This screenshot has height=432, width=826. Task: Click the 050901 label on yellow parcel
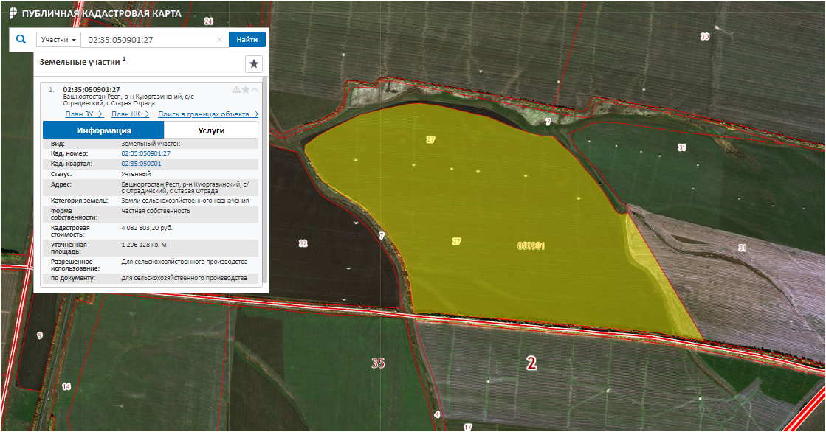click(531, 246)
